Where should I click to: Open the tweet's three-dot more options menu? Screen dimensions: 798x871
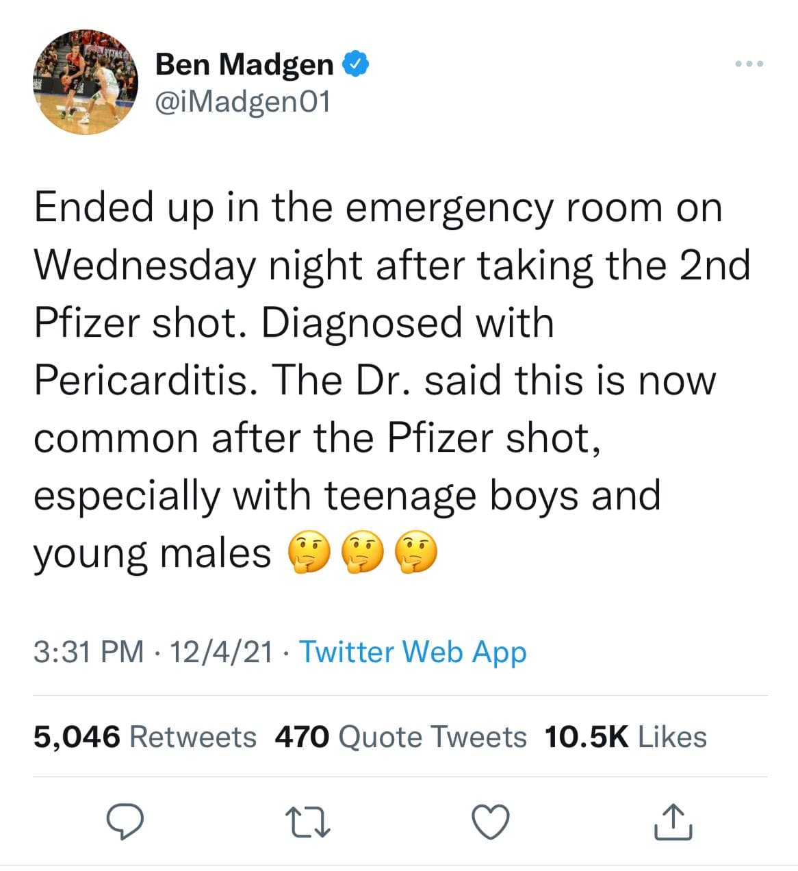pos(749,64)
